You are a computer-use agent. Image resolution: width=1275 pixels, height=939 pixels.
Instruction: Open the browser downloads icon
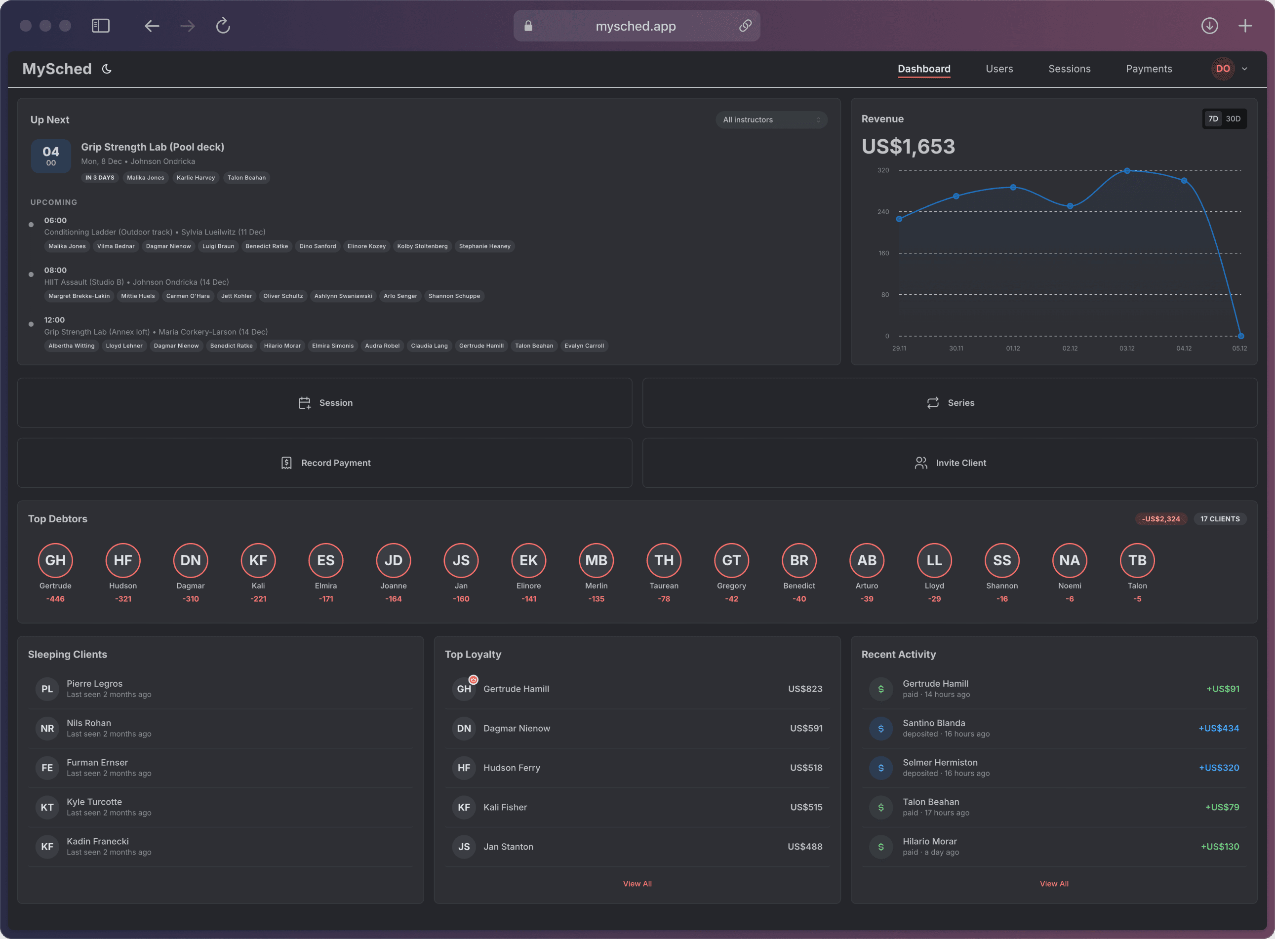pyautogui.click(x=1209, y=26)
